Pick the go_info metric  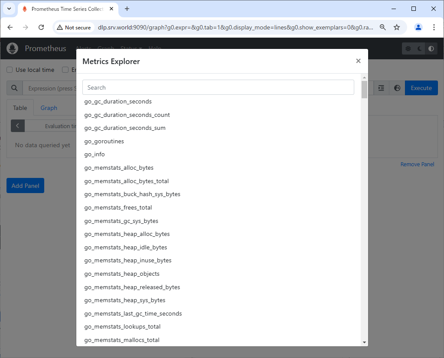pyautogui.click(x=95, y=155)
